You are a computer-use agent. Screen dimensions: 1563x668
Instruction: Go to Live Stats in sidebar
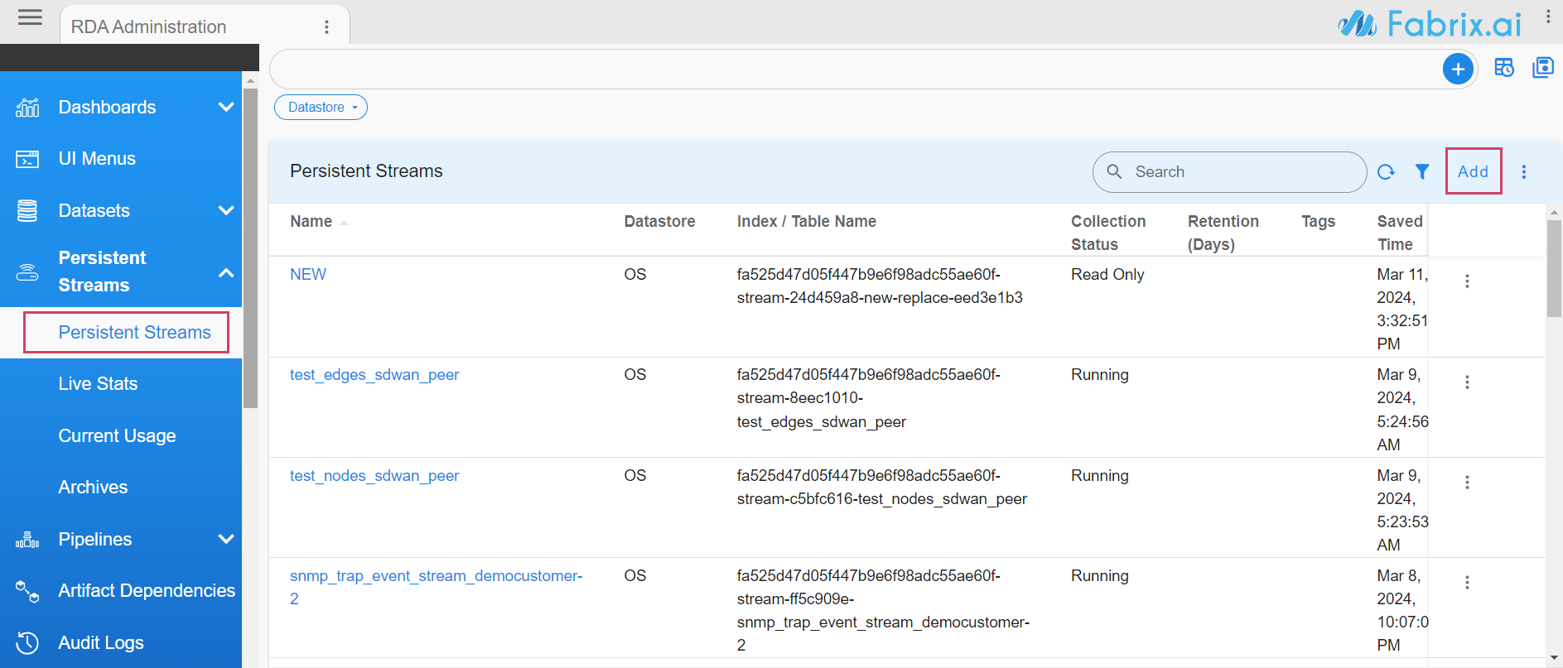pos(98,384)
